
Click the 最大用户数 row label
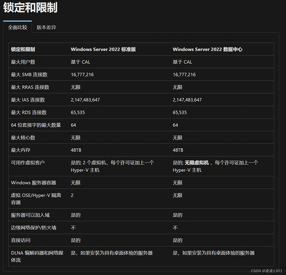(x=23, y=62)
